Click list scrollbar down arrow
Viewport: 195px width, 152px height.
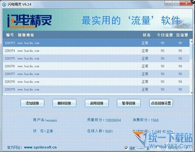point(191,93)
